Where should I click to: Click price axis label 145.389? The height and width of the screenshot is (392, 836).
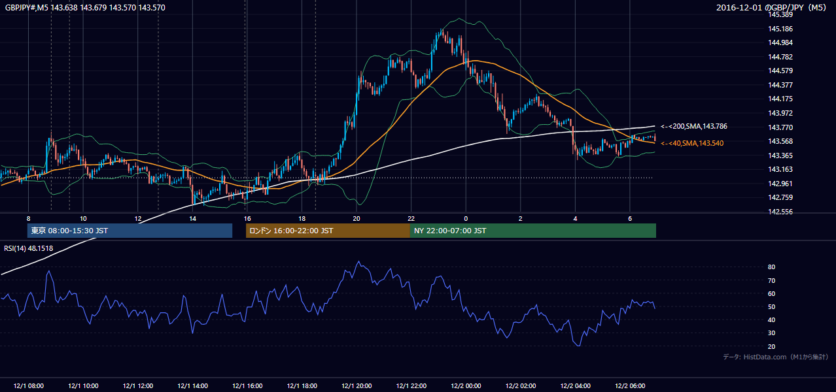(x=780, y=14)
